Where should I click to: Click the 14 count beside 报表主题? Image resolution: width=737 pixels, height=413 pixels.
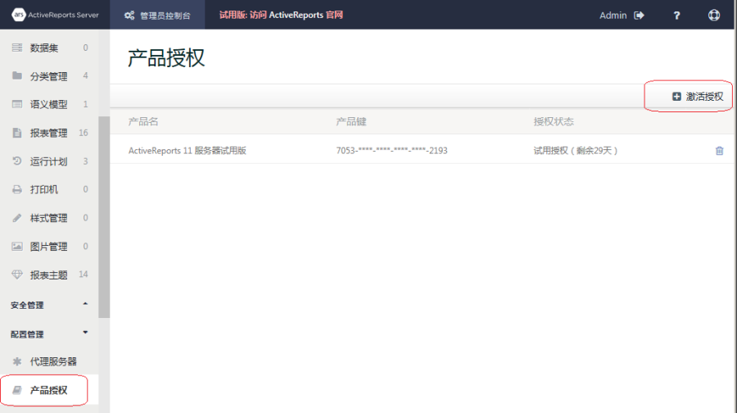(84, 275)
